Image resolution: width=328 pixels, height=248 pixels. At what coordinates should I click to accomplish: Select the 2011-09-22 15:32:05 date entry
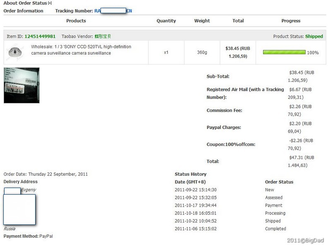pos(196,198)
